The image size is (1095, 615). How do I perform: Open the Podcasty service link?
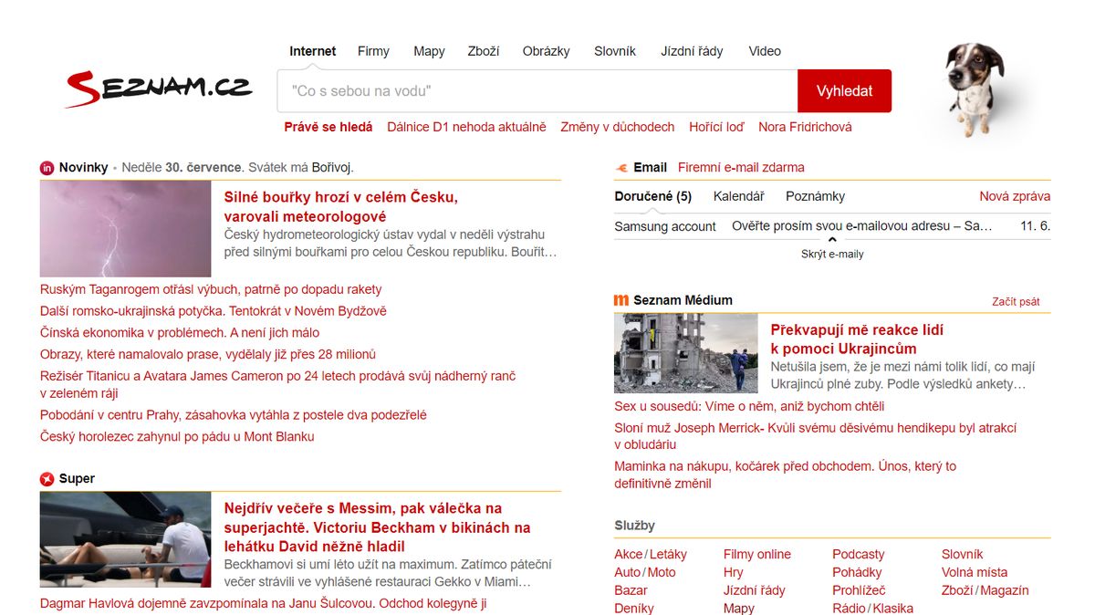(859, 554)
